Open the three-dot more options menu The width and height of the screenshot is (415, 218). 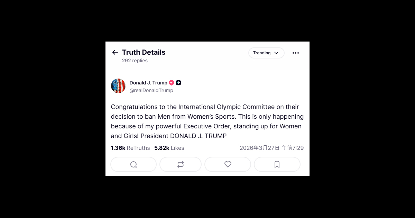[295, 53]
